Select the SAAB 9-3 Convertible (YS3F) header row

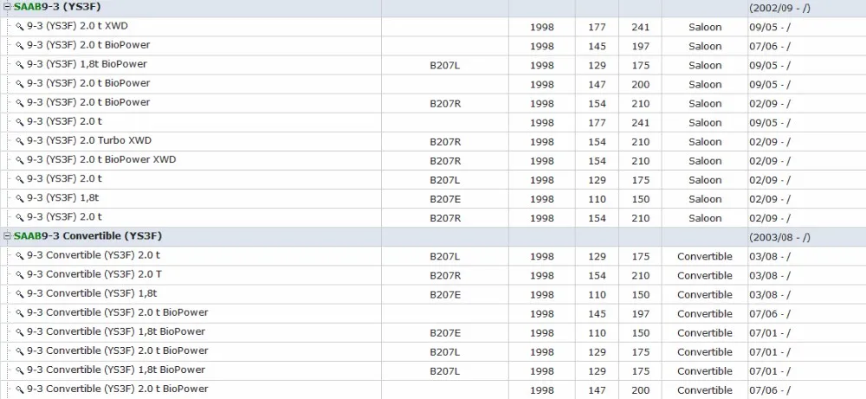pos(433,237)
